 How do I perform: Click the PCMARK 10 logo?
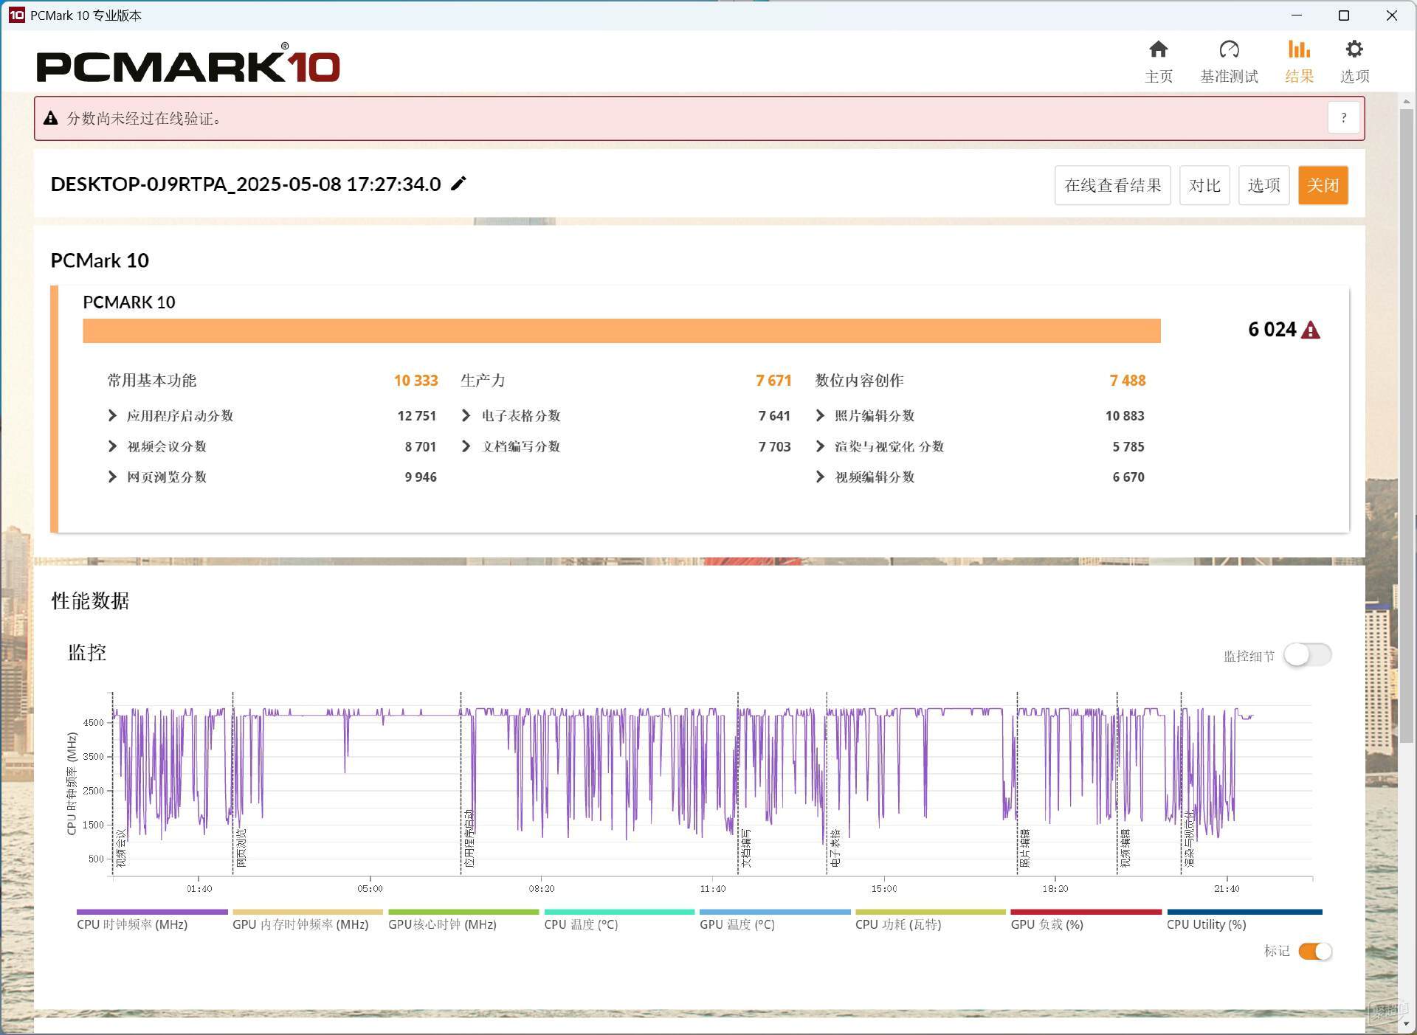pyautogui.click(x=188, y=63)
